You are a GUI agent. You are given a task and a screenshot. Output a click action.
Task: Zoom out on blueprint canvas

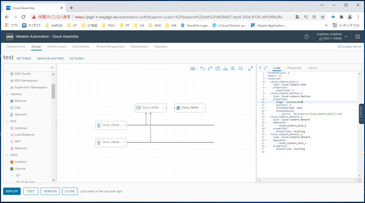pyautogui.click(x=241, y=68)
